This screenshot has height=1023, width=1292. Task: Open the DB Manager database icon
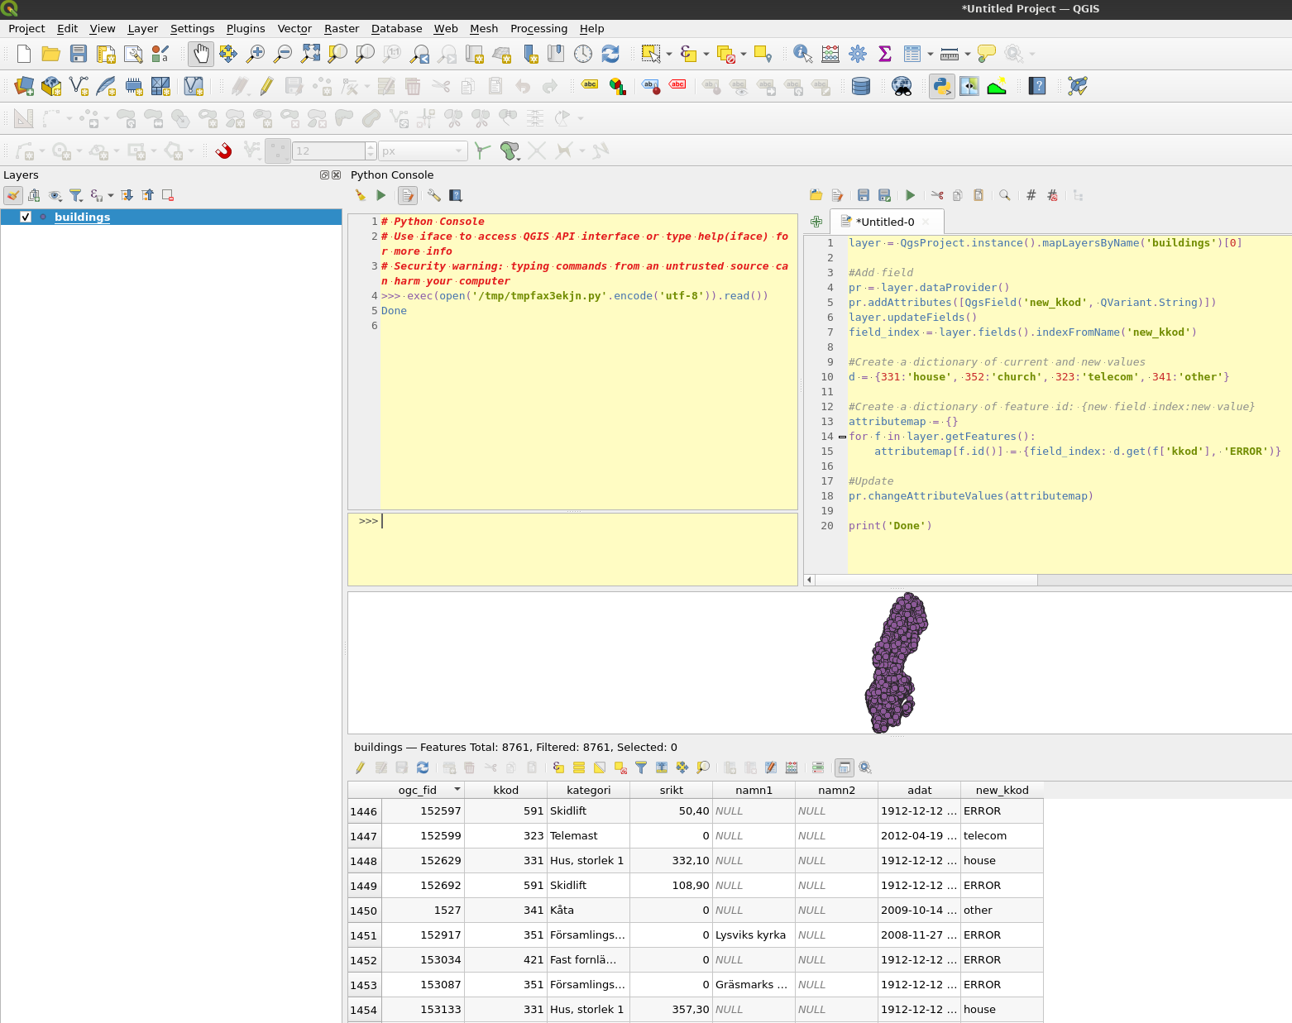(861, 86)
